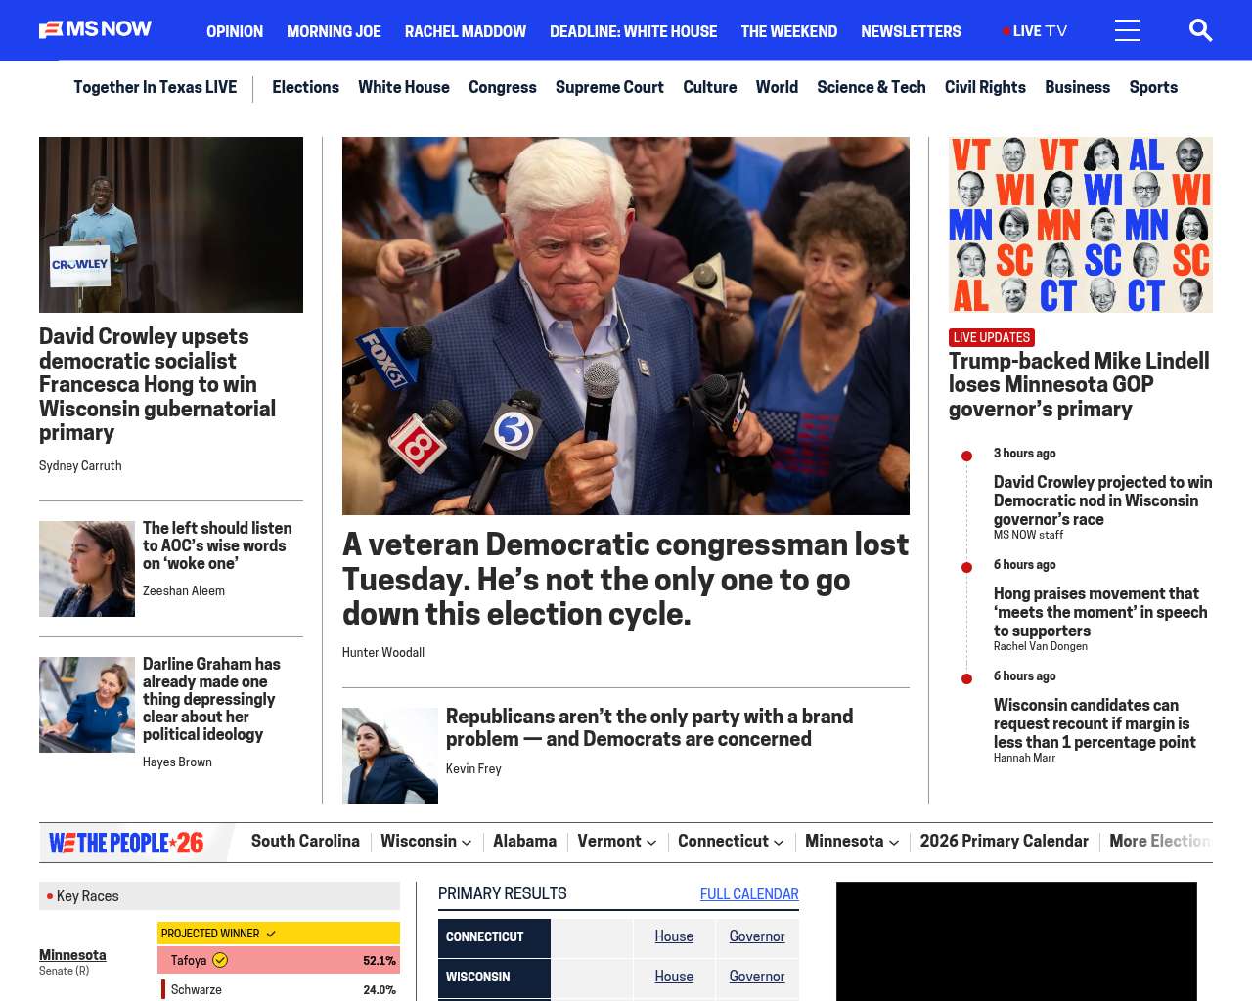Open state primaries collage image
This screenshot has width=1252, height=1001.
(x=1081, y=225)
